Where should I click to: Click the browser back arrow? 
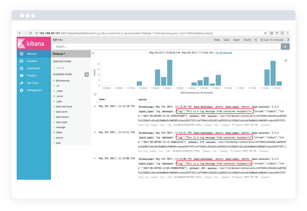tap(20, 33)
